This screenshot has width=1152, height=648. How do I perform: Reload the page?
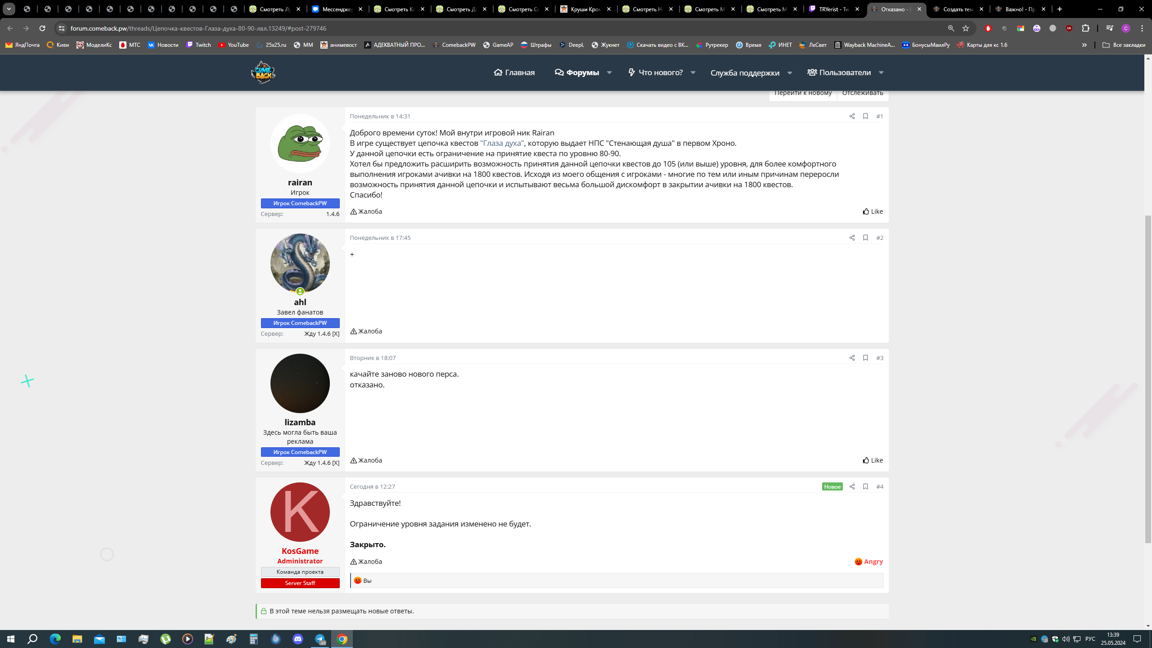point(42,28)
